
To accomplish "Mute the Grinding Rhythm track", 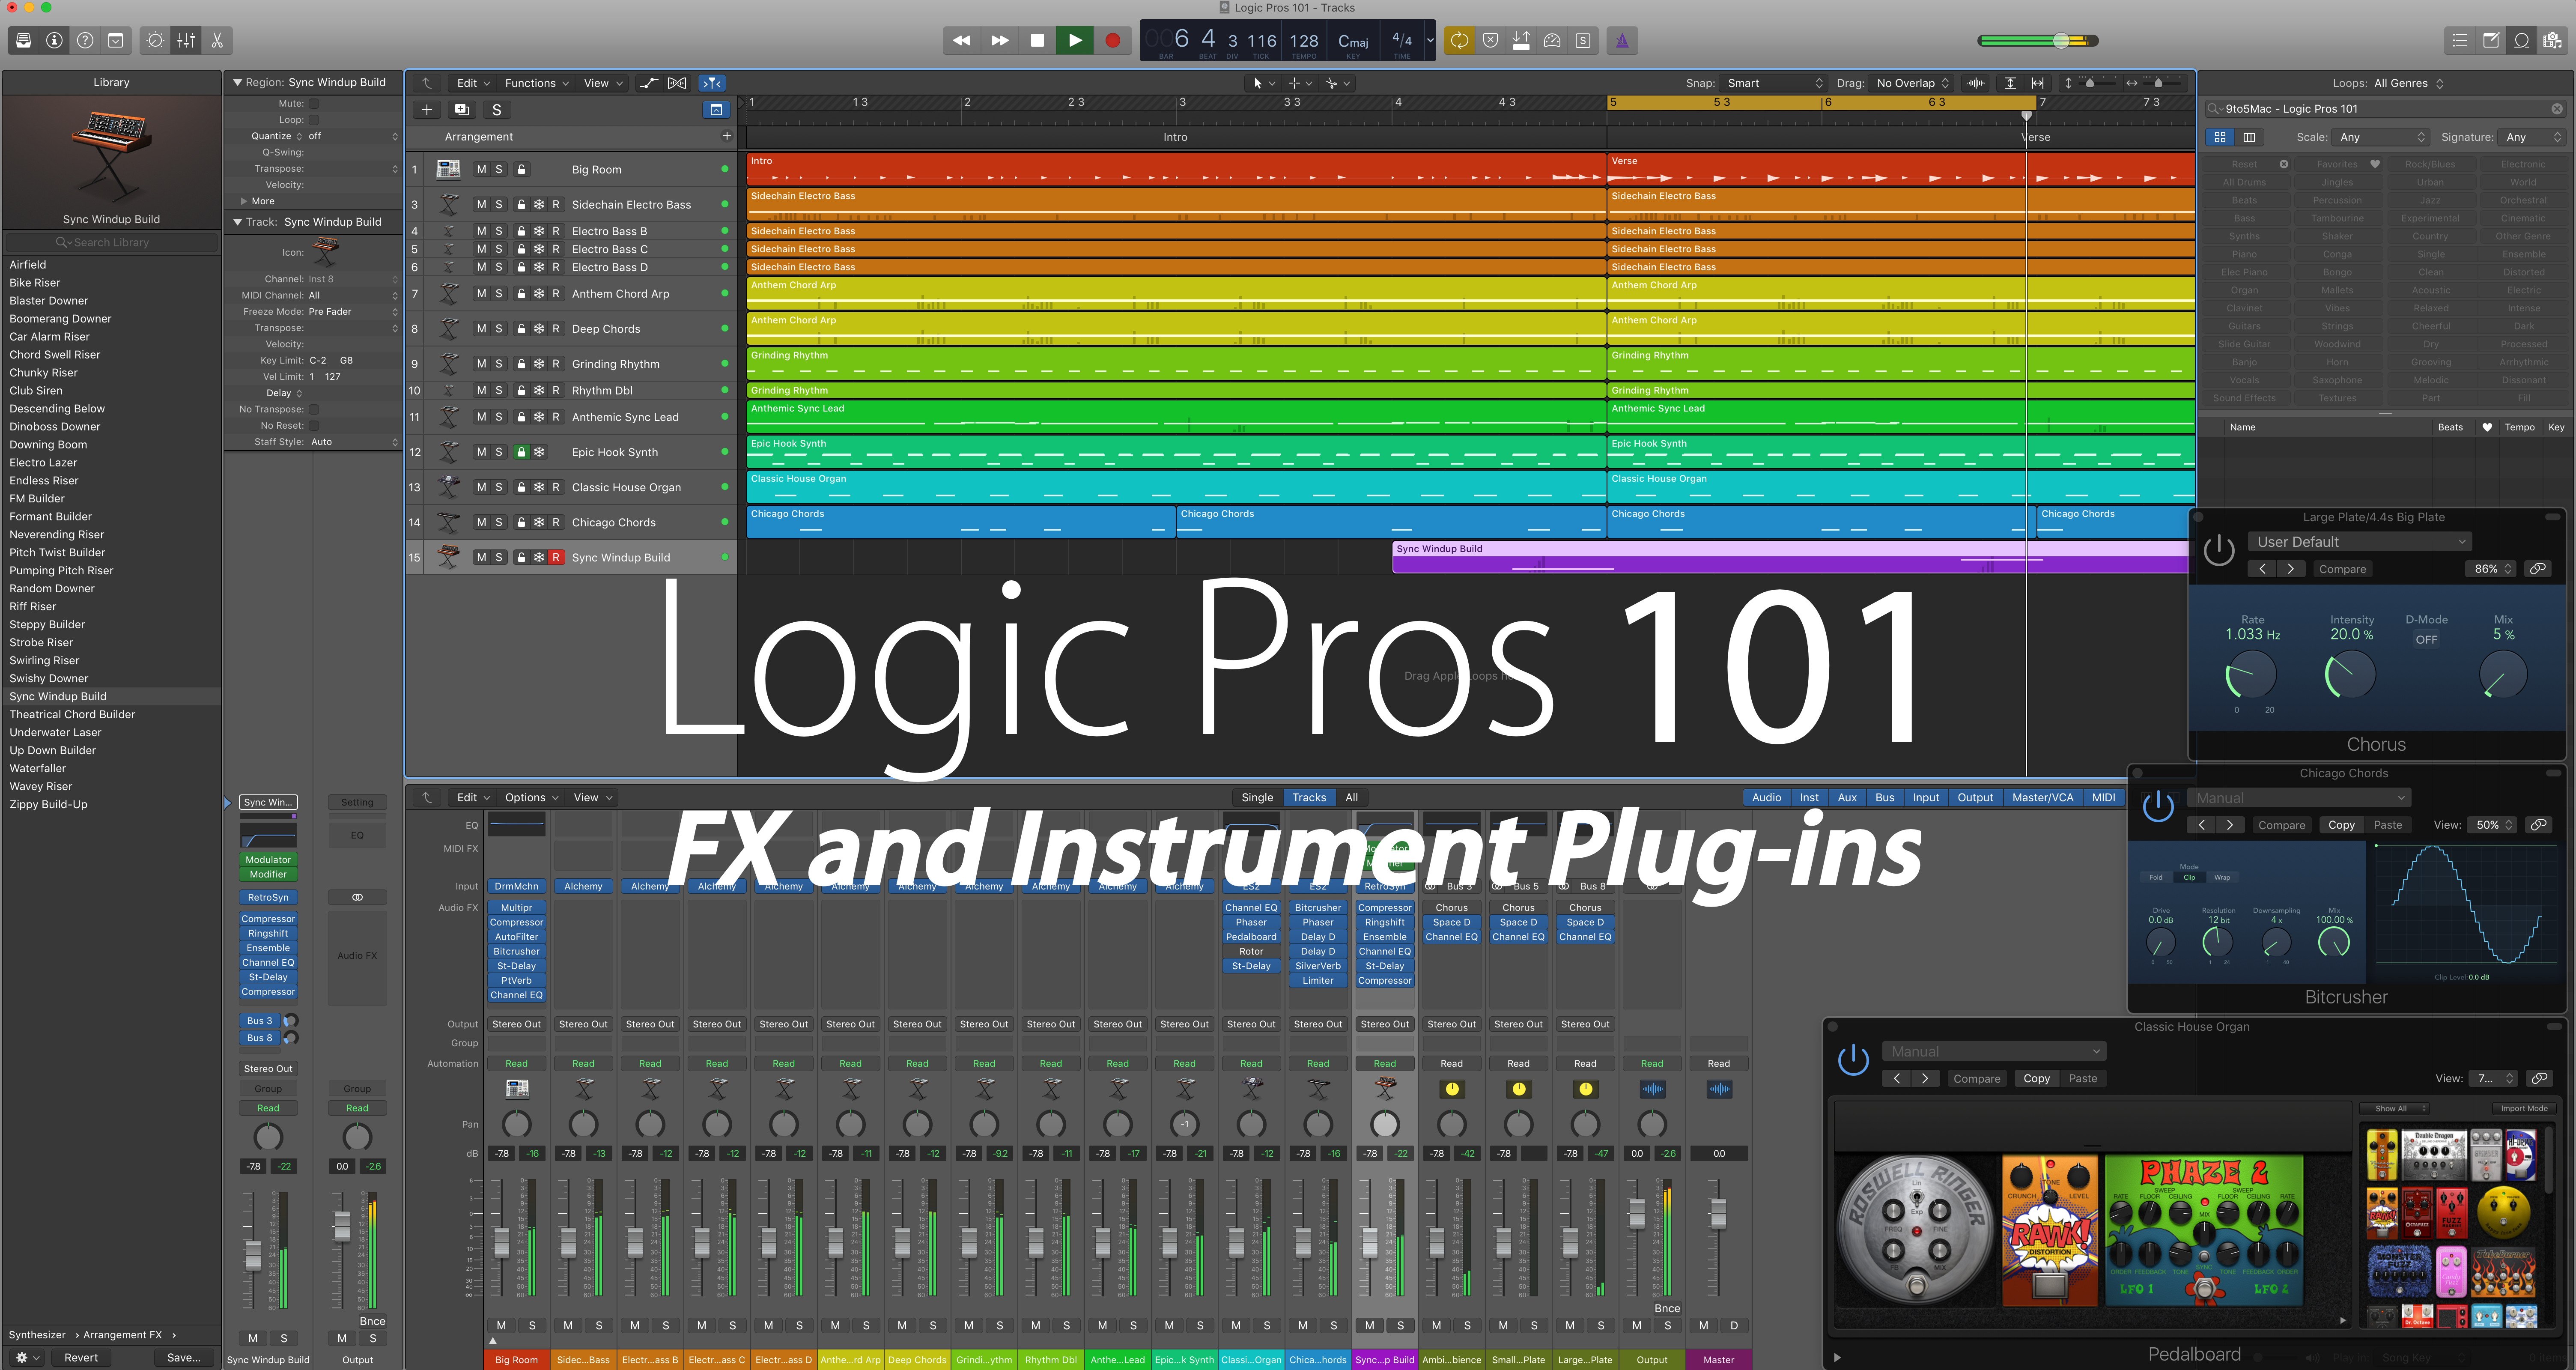I will 481,363.
